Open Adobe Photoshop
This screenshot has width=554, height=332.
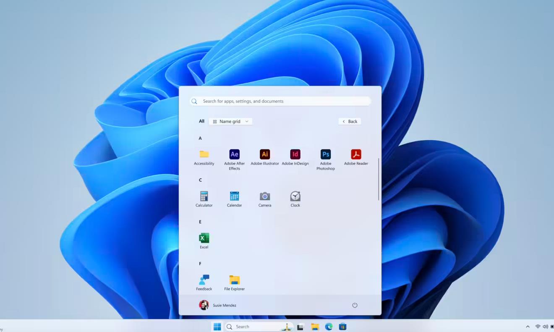(x=326, y=159)
